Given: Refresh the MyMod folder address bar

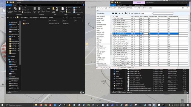Looking at the screenshot, I should tap(66, 17).
